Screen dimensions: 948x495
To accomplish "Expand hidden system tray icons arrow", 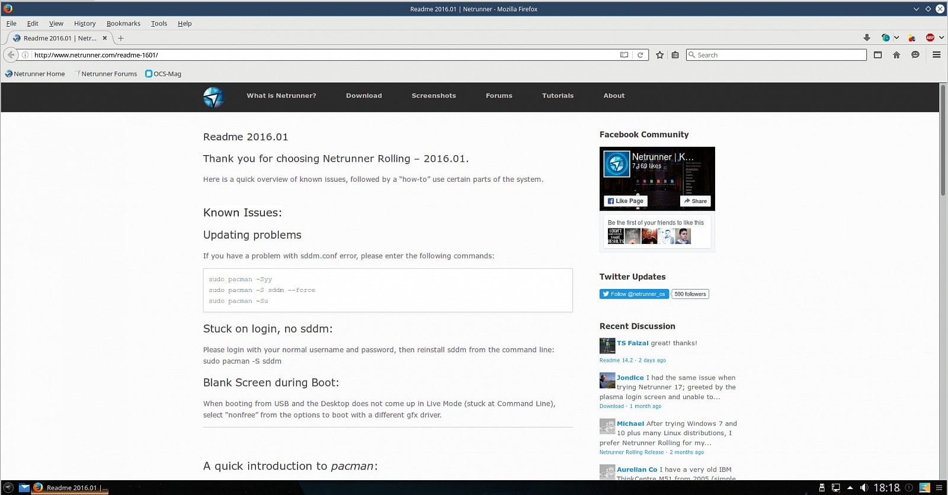I will [x=850, y=488].
